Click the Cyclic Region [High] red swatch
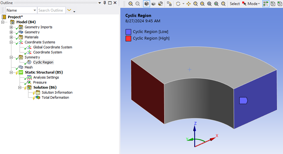The width and height of the screenshot is (283, 154). tap(128, 38)
